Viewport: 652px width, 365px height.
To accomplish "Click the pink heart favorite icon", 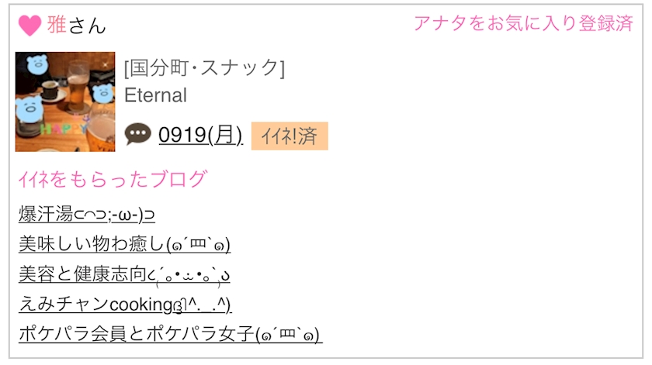I will pos(29,26).
